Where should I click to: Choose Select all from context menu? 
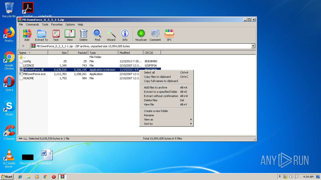click(167, 72)
